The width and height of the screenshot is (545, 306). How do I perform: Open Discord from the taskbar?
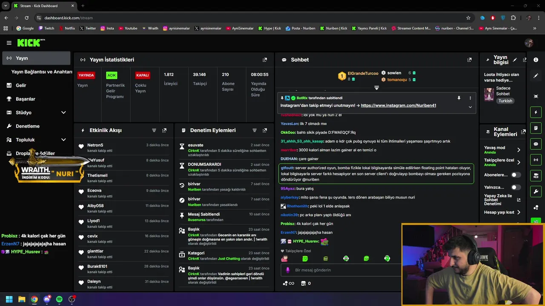pyautogui.click(x=47, y=299)
